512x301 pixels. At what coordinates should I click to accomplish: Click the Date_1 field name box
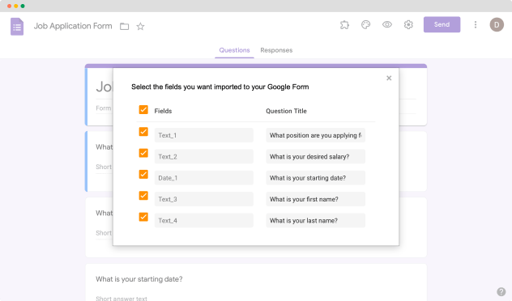point(204,178)
